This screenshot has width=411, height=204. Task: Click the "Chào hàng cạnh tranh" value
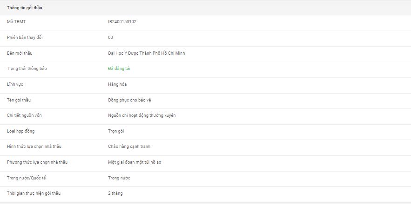[129, 147]
